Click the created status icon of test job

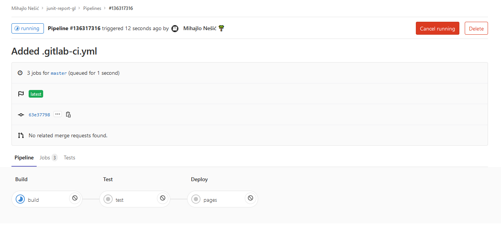tap(108, 199)
